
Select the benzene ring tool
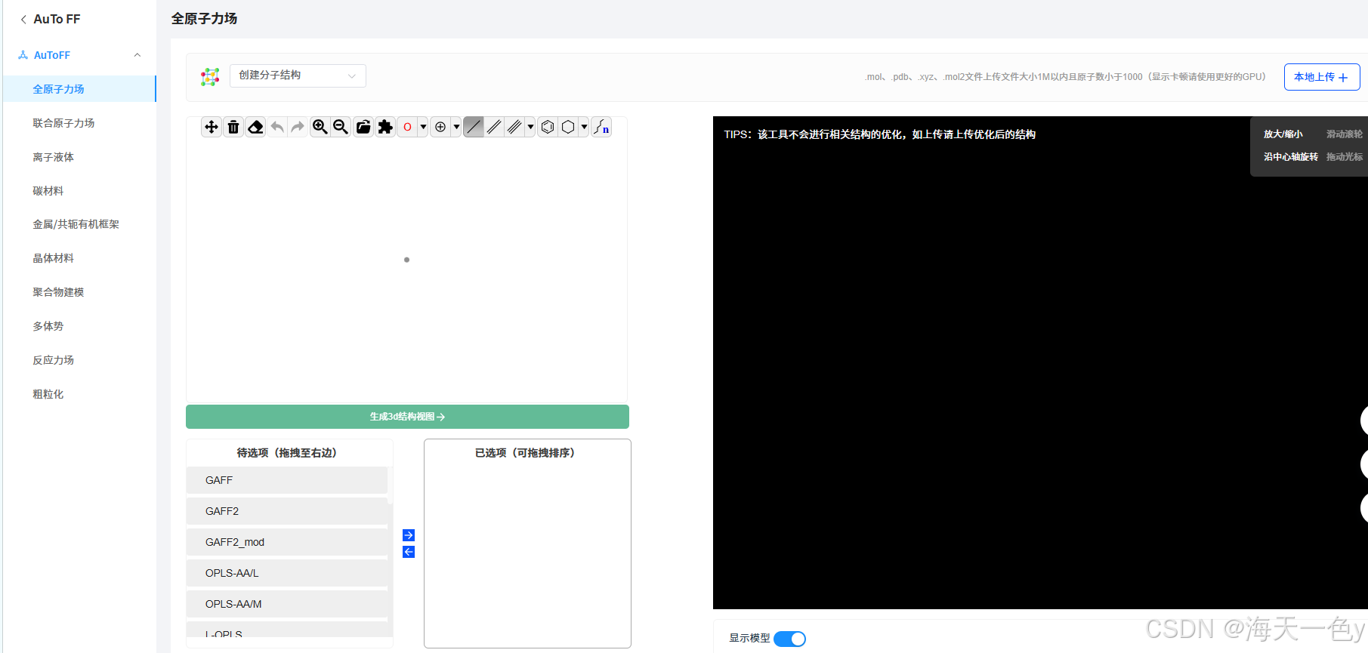(x=548, y=127)
